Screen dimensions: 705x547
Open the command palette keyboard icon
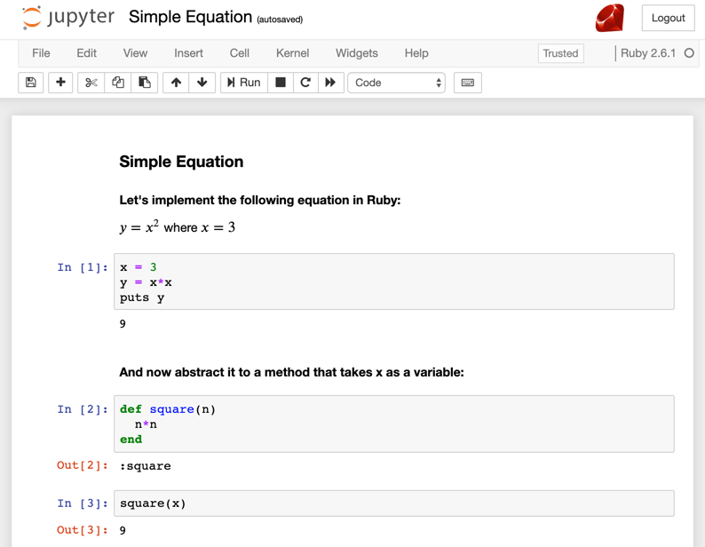coord(468,83)
